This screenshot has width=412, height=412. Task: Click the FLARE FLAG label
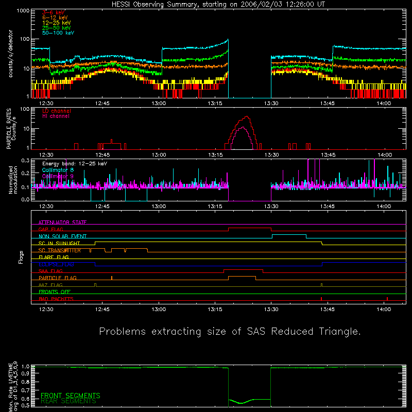[54, 257]
